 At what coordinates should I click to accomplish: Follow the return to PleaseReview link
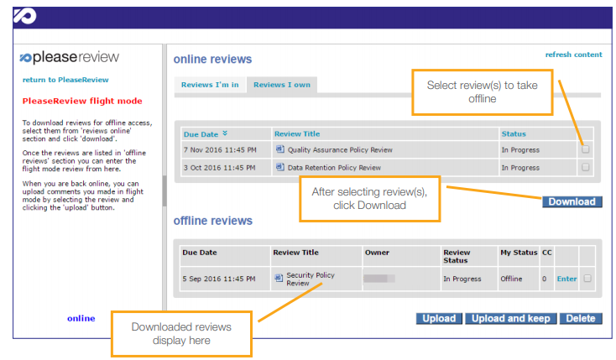[65, 80]
